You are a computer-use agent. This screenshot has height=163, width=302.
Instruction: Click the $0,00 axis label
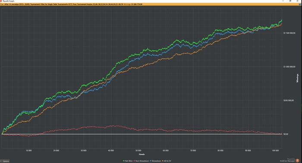[286, 134]
